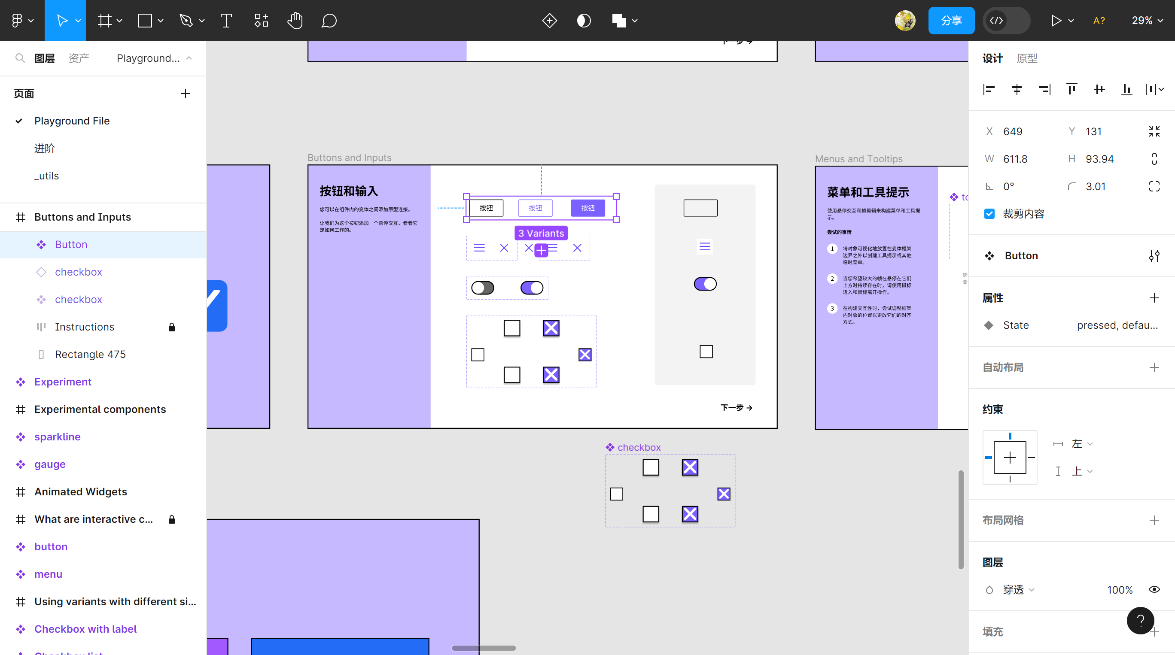Open the comment tool
The image size is (1175, 655).
coord(329,21)
